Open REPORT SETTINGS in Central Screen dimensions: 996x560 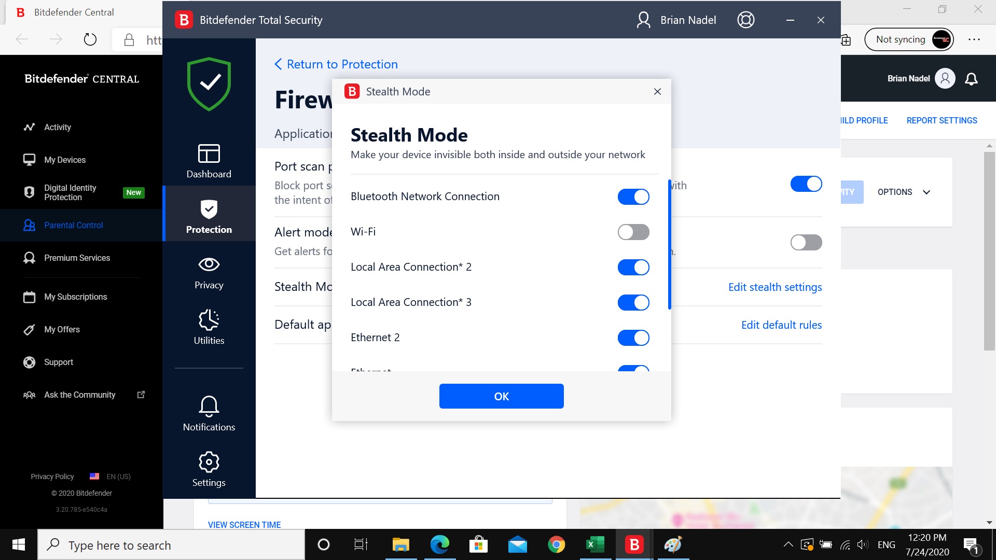942,120
